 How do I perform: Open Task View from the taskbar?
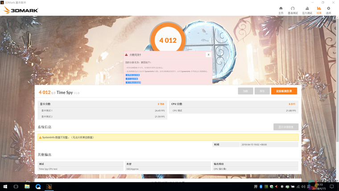click(x=16, y=187)
